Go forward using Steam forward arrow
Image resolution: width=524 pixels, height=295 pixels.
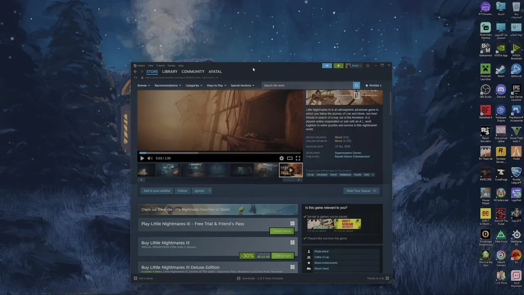point(142,72)
